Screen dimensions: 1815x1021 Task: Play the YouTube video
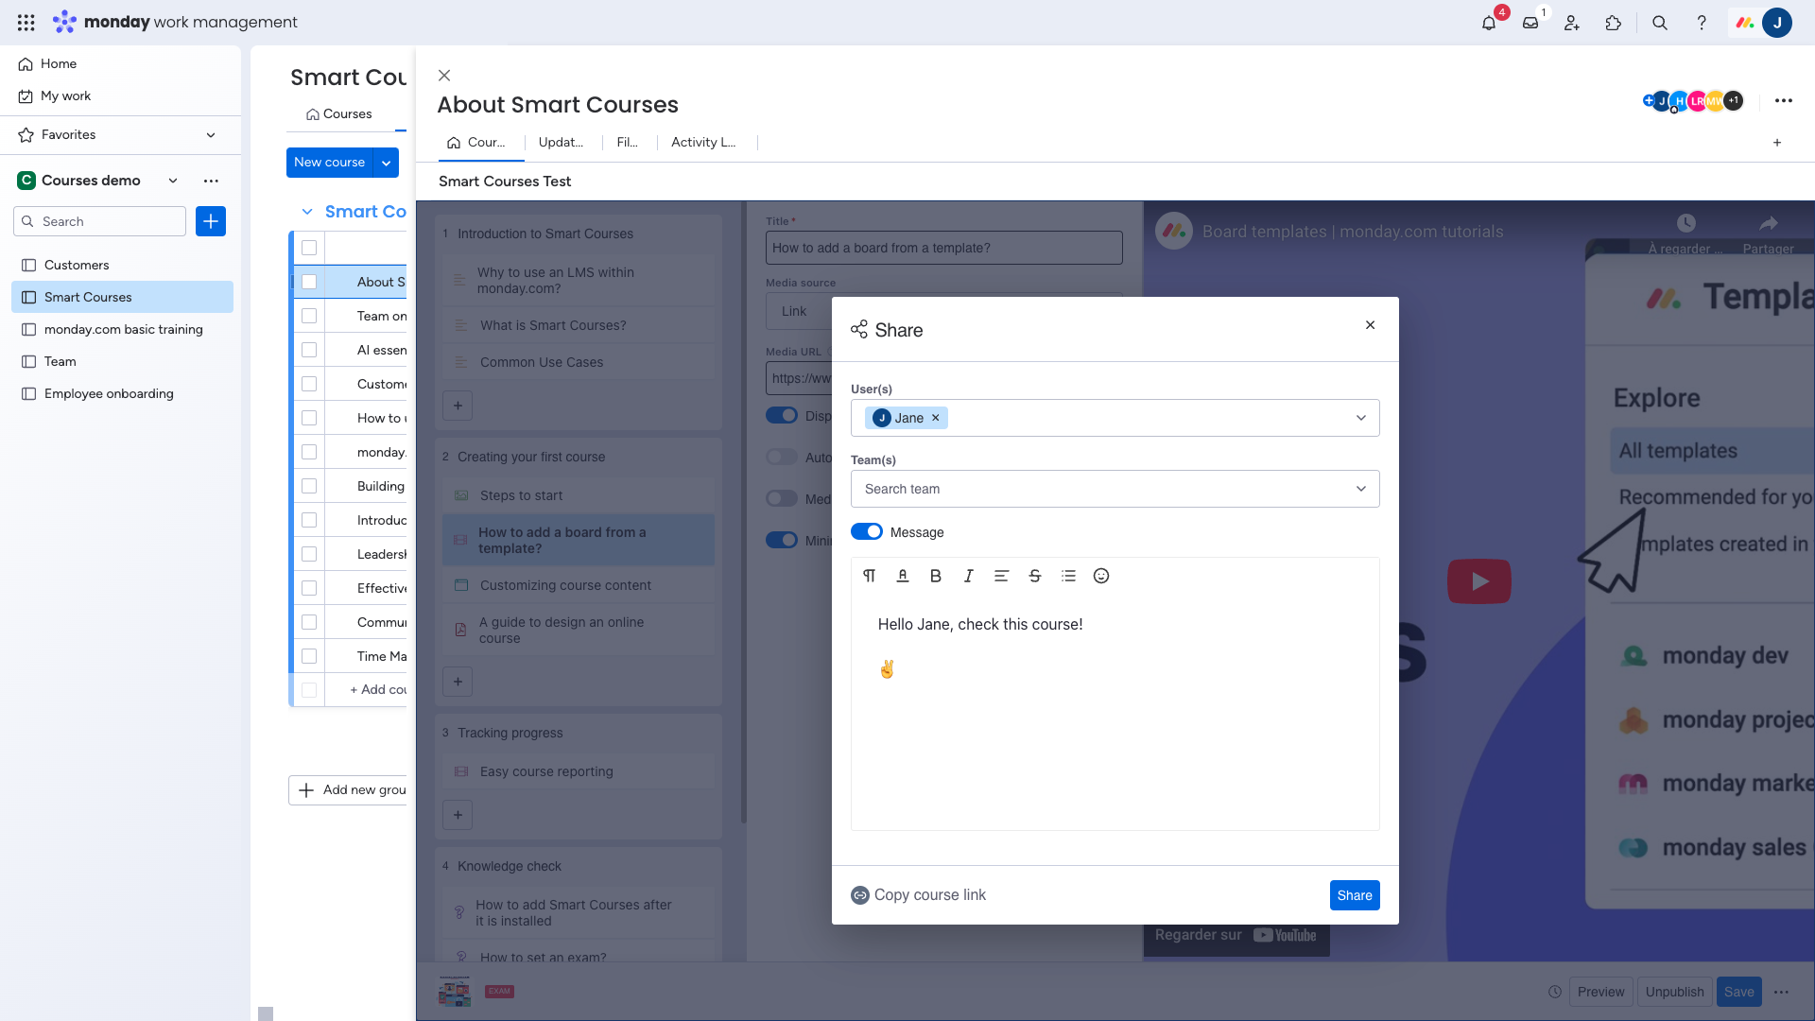tap(1479, 581)
